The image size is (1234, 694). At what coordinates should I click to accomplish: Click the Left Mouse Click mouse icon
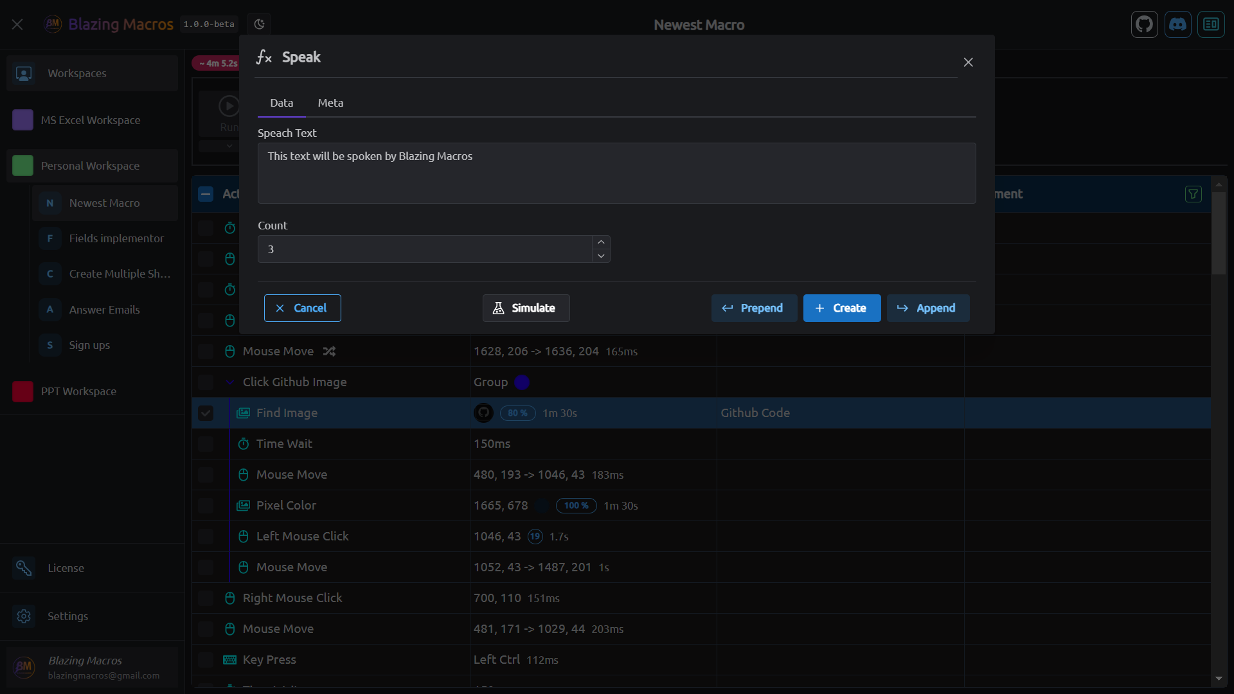(x=243, y=537)
